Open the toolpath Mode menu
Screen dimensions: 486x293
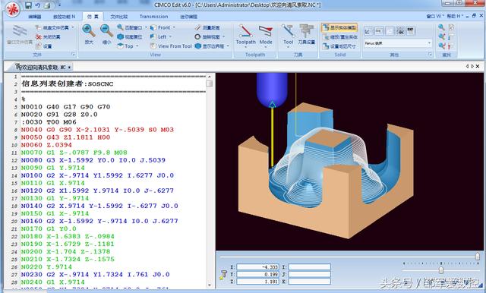(x=266, y=36)
